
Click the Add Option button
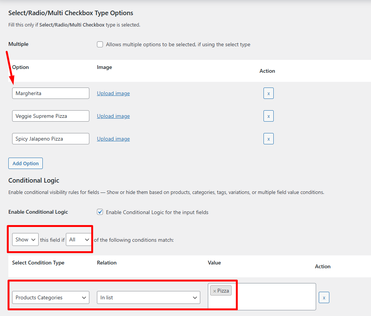(25, 163)
